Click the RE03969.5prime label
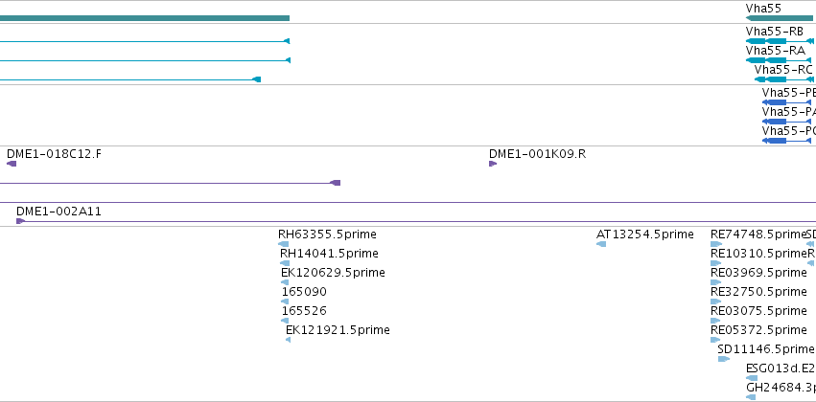This screenshot has width=816, height=402. pos(758,273)
